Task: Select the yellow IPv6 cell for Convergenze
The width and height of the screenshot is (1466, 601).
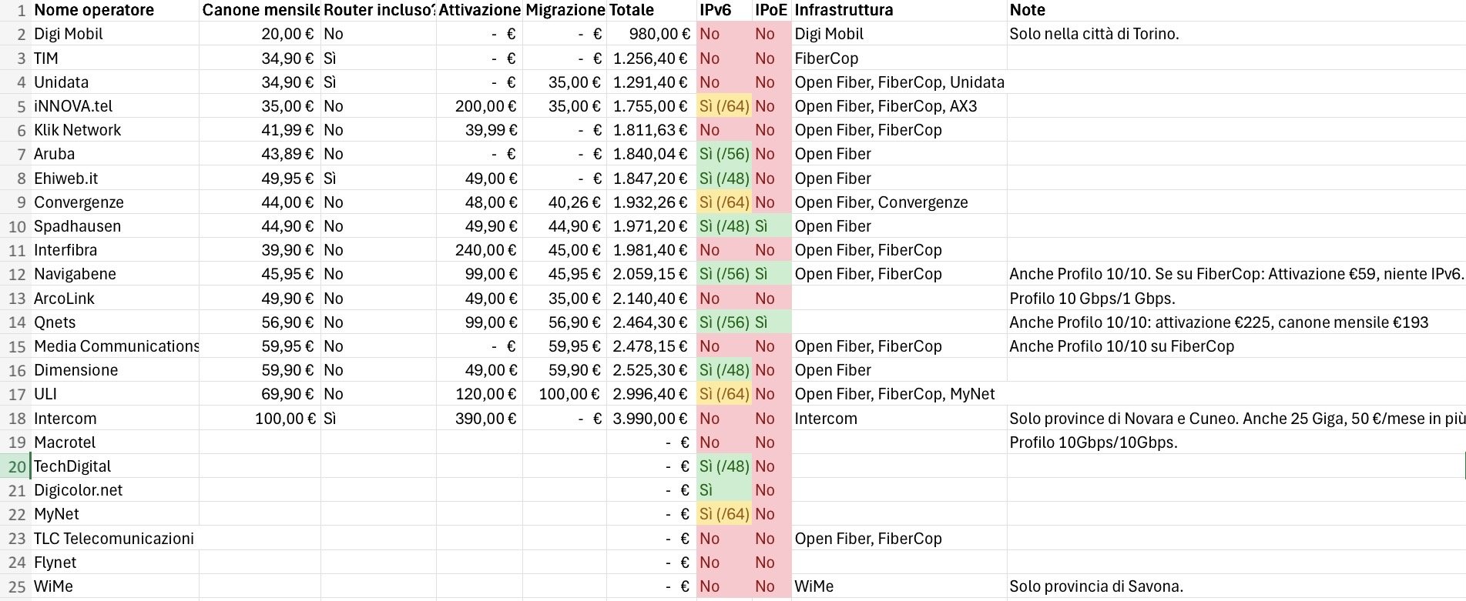Action: (723, 202)
